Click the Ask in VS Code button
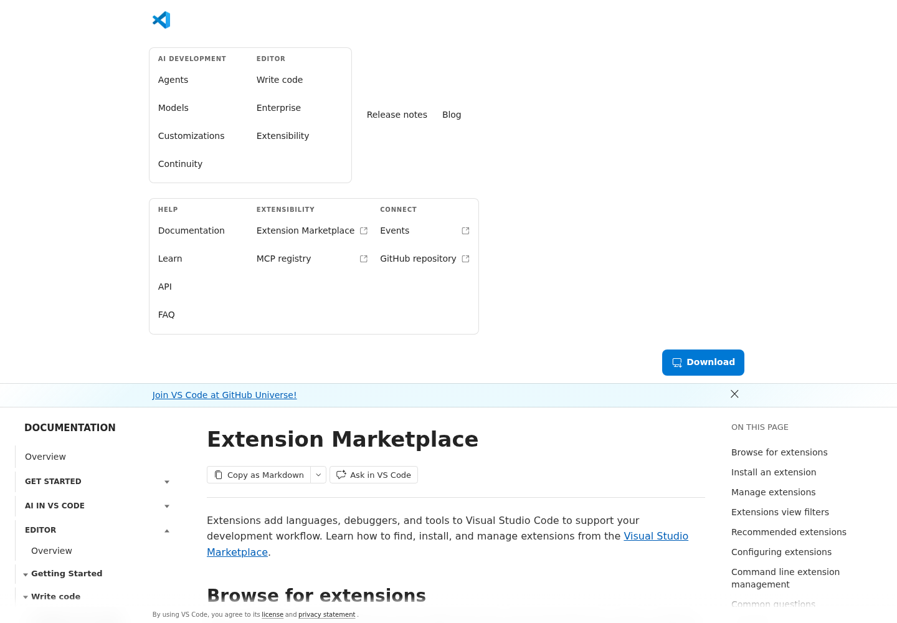Image resolution: width=897 pixels, height=623 pixels. [x=374, y=475]
